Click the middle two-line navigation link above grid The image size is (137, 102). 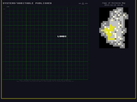point(83,3)
